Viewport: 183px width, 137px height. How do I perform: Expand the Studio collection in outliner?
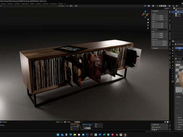(174, 16)
